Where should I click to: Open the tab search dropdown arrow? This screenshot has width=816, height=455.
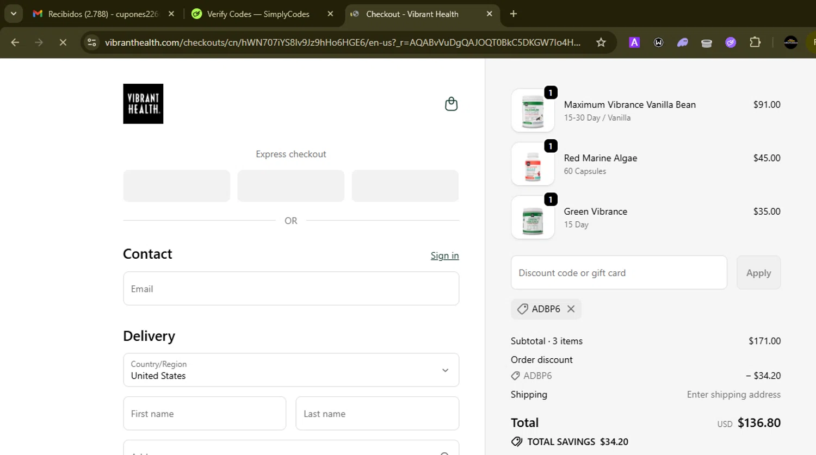[14, 14]
